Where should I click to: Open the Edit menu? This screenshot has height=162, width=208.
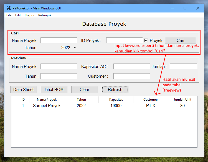tap(18, 15)
